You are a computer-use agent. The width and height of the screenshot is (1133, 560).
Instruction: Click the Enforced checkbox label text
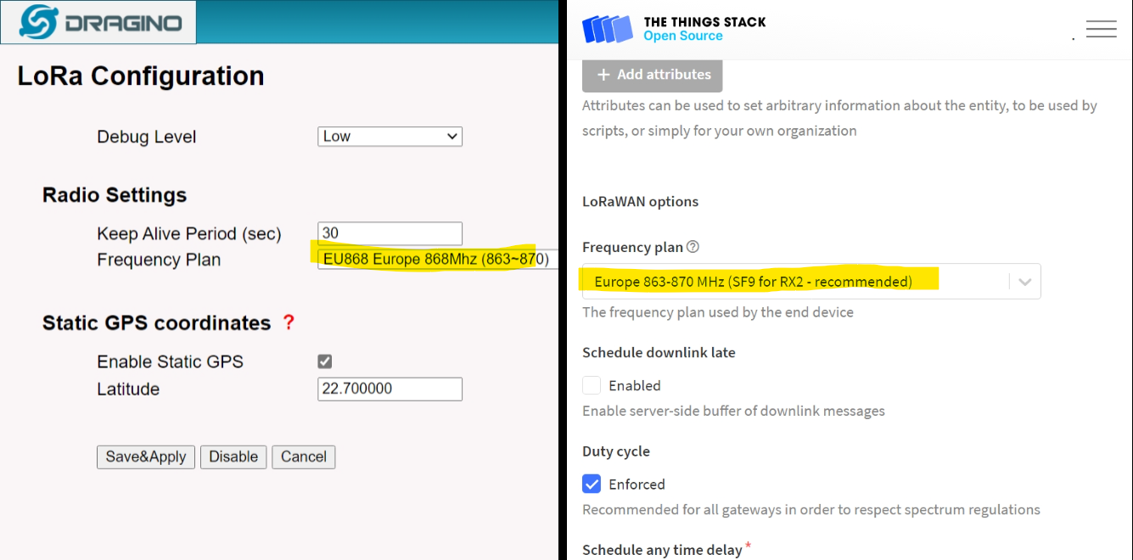pos(637,484)
